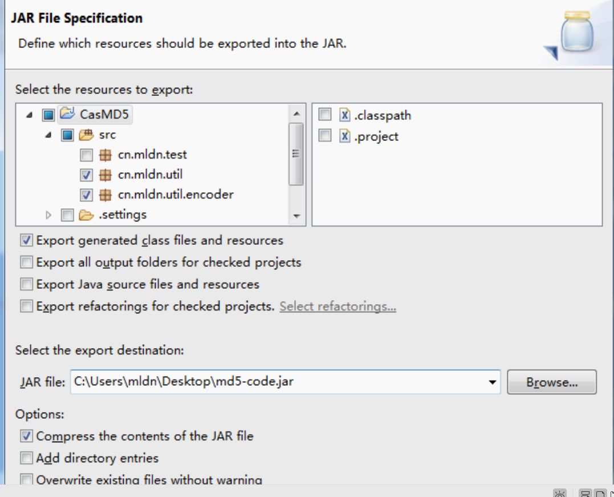Select the .project file entry

(x=376, y=136)
